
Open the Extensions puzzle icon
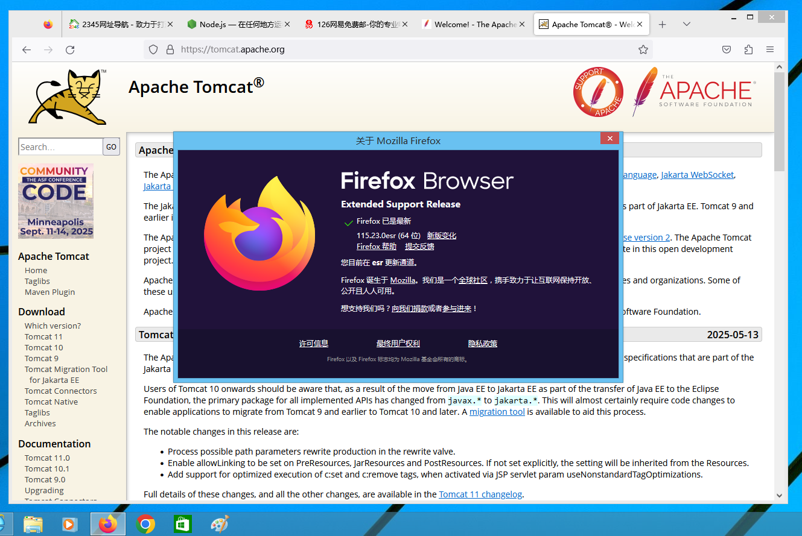pyautogui.click(x=749, y=49)
